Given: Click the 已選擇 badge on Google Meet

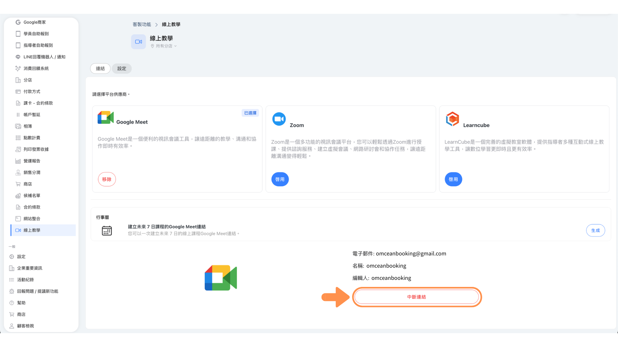Looking at the screenshot, I should coord(250,113).
